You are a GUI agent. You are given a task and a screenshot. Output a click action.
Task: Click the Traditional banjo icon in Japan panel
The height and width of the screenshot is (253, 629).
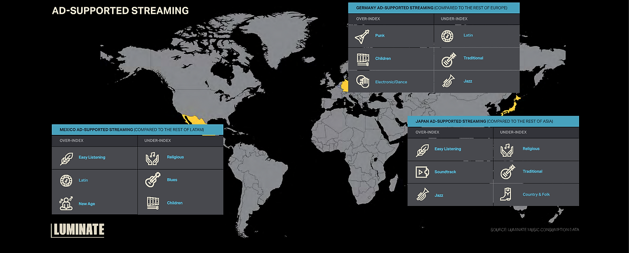pos(508,172)
